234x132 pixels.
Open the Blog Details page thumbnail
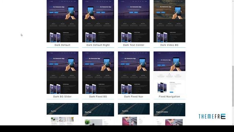(x=134, y=114)
